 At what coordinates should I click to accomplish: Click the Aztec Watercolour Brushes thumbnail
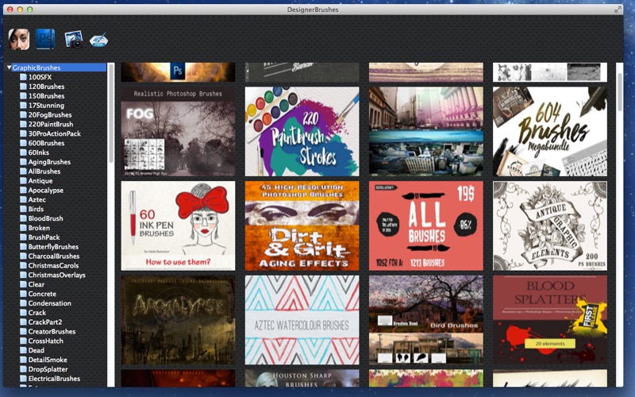pos(302,320)
